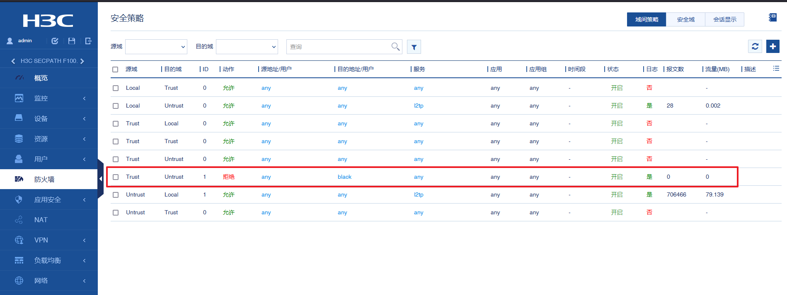
Task: Collapse the sidebar with the arrow handle
Action: click(x=100, y=179)
